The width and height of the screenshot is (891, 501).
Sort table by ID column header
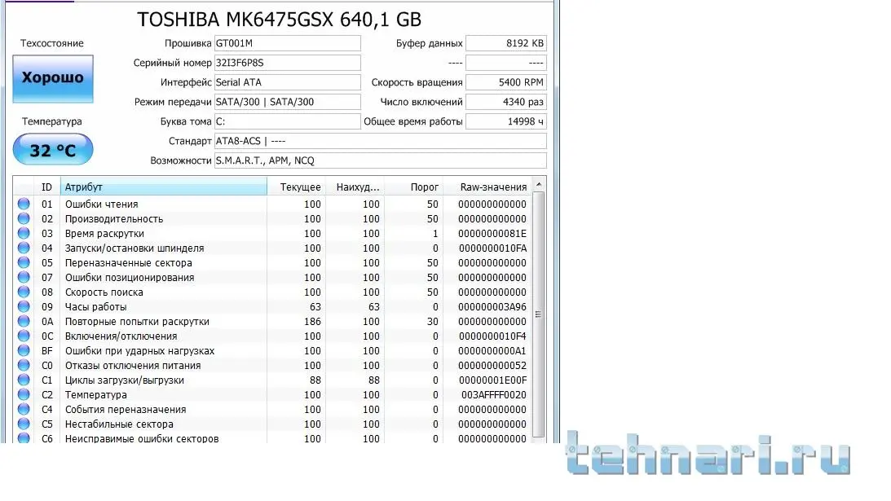(x=46, y=187)
